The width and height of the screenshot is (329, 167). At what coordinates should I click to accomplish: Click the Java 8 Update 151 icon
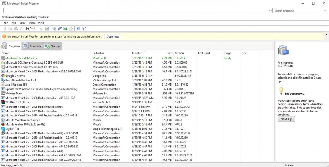click(3, 85)
